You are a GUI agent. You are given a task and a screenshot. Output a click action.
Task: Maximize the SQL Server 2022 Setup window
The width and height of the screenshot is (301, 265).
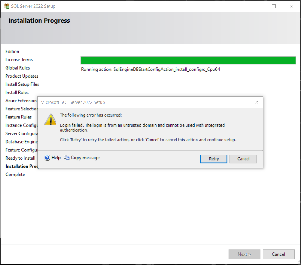274,6
